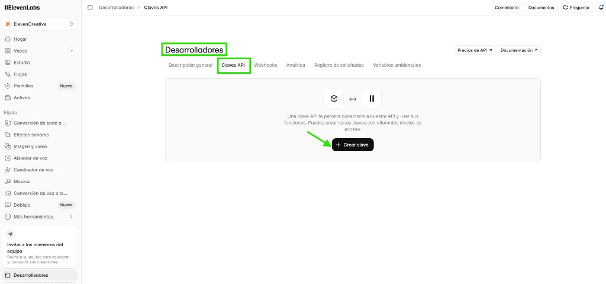Click the ElevenLabs logo tile in panel
The image size is (606, 284).
372,99
